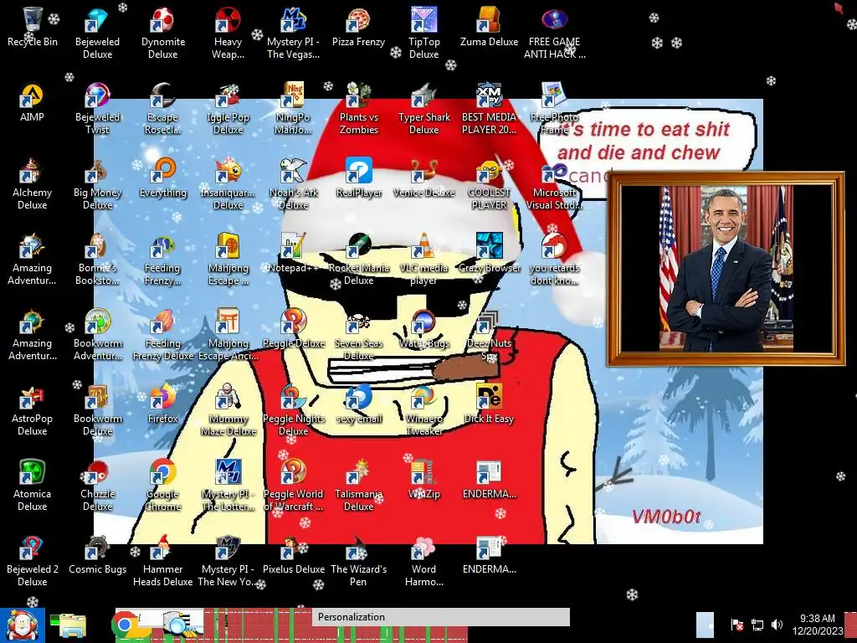Select the Big Money Deluxe shortcut
Screen dimensions: 857x643
point(97,184)
